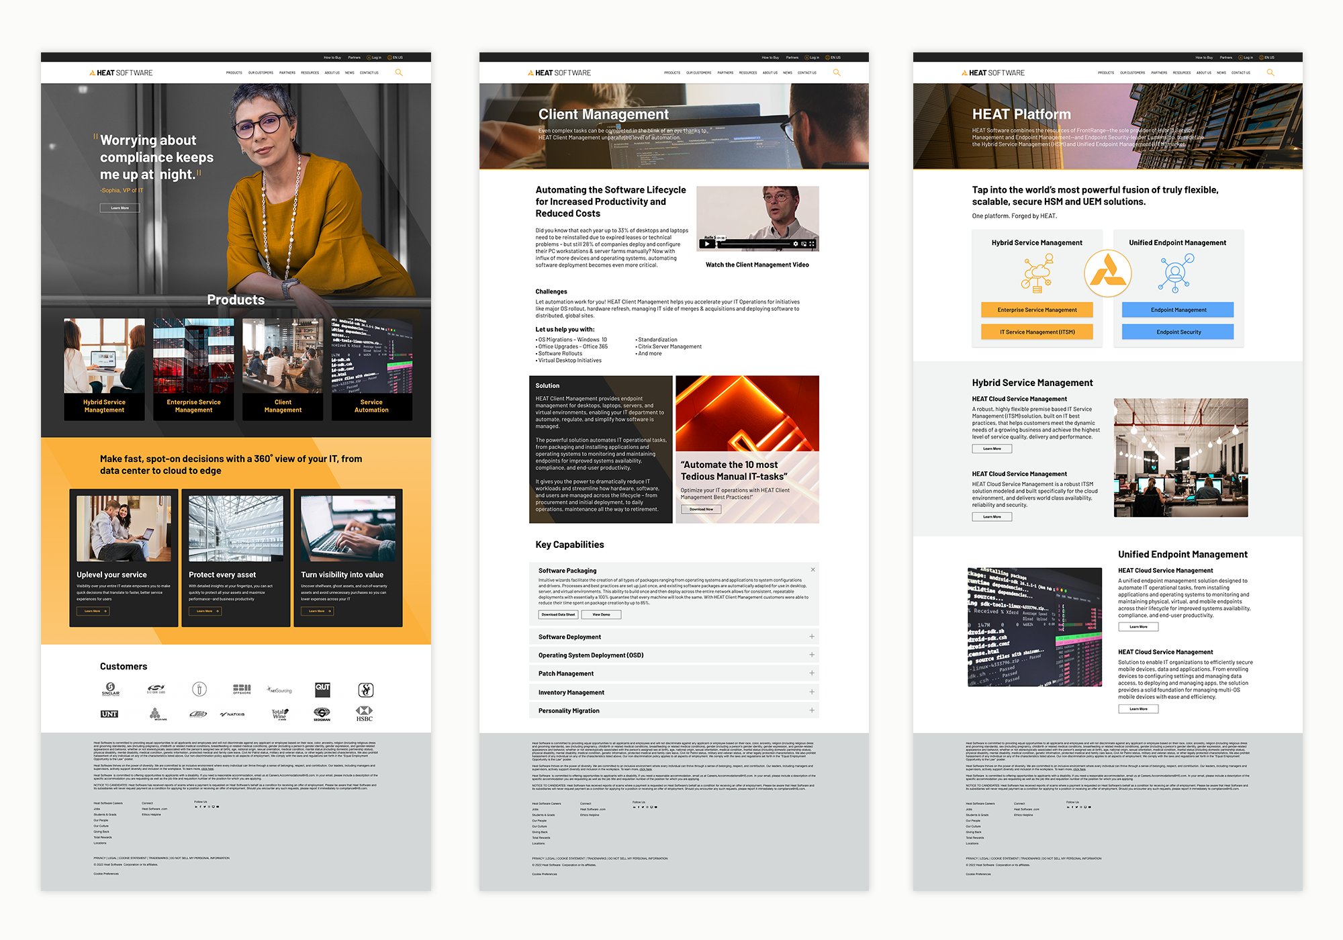Viewport: 1343px width, 940px height.
Task: Click How to Buy on Client Management page
Action: point(770,58)
